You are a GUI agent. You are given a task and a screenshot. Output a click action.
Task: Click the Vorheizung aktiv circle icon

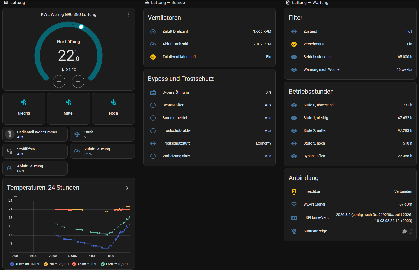click(153, 156)
